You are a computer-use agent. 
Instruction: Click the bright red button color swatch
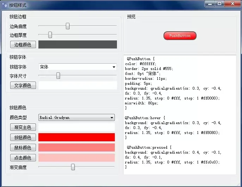point(76,137)
